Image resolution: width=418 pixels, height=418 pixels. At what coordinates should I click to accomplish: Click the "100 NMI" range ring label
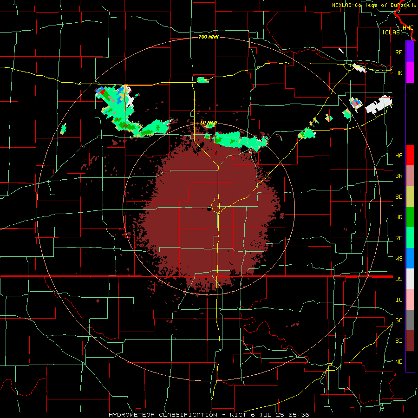coord(209,37)
